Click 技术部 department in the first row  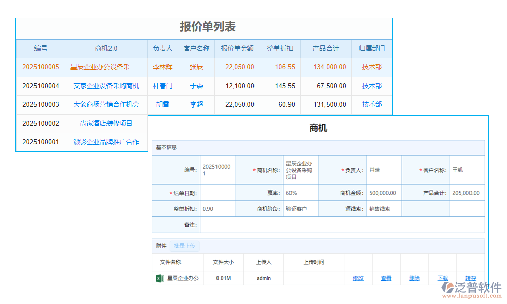pyautogui.click(x=372, y=67)
